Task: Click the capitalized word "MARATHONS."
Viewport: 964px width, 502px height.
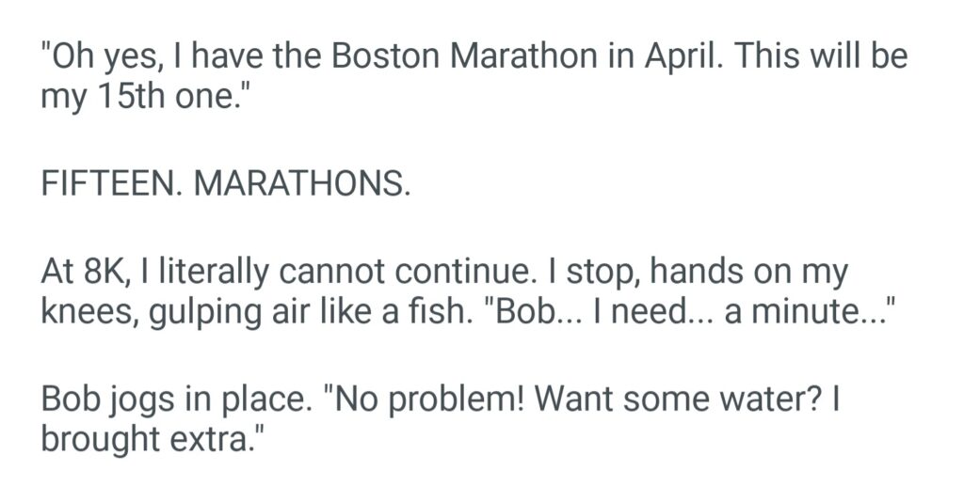Action: [x=301, y=184]
